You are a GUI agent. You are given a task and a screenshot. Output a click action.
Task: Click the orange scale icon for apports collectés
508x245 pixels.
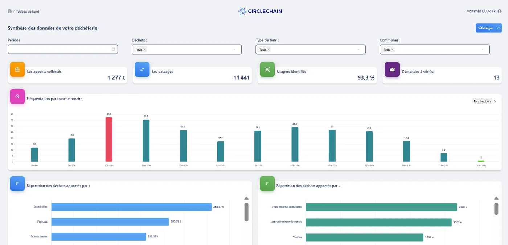(17, 69)
